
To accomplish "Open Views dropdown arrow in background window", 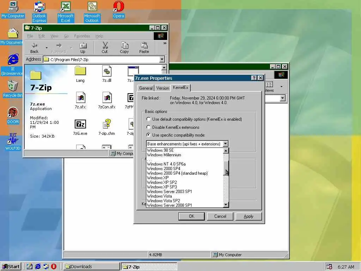I will (281, 86).
